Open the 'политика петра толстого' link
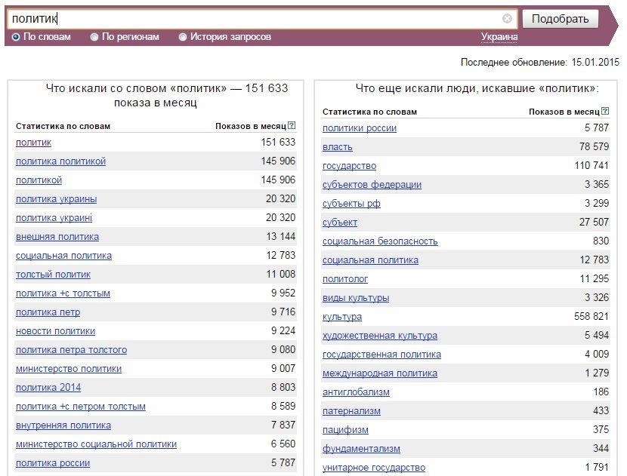The image size is (627, 476). [x=72, y=350]
